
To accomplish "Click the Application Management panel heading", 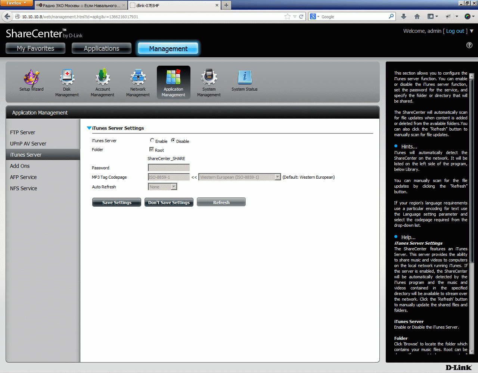I will (40, 113).
